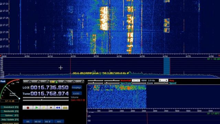
Task: Click the red filter edge line in AF spectrum
Action: (147, 118)
